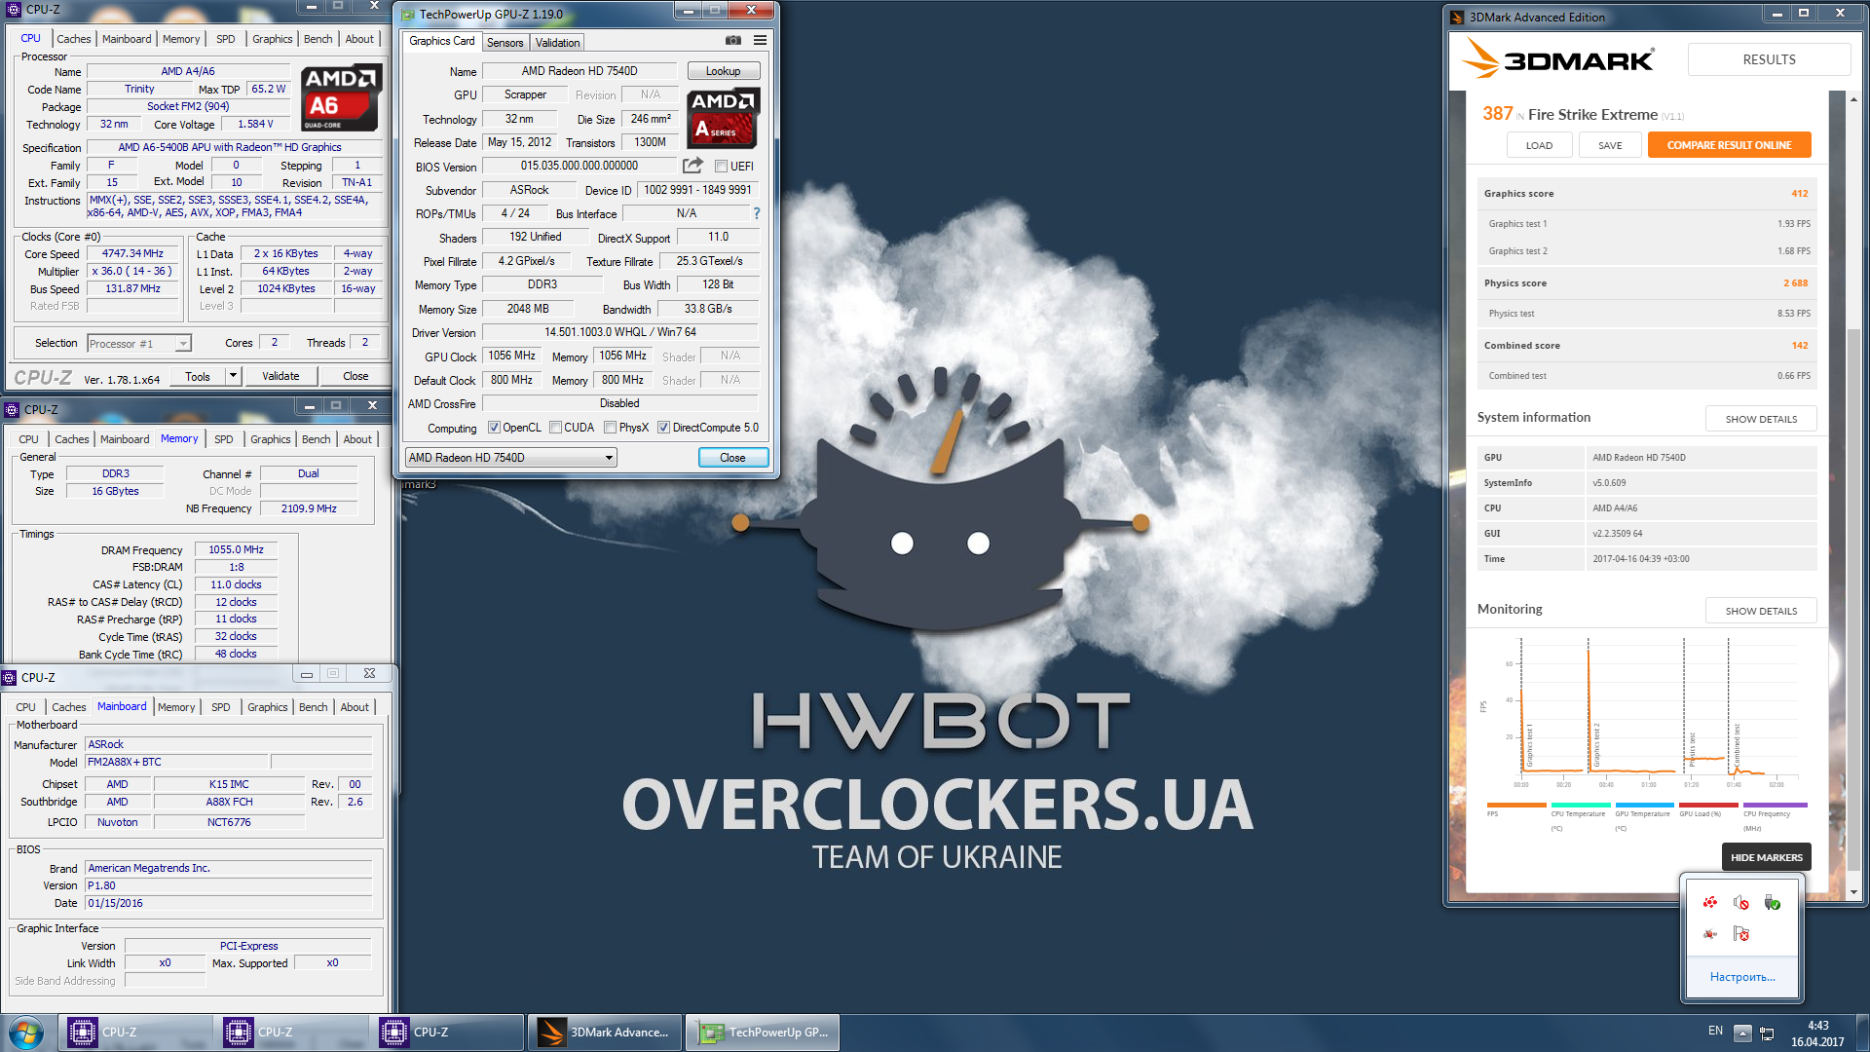
Task: Click the CPU-Z Tools button
Action: point(198,376)
